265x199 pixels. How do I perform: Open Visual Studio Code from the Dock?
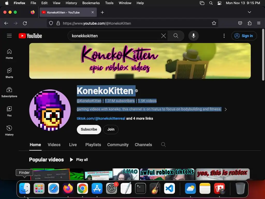[169, 188]
